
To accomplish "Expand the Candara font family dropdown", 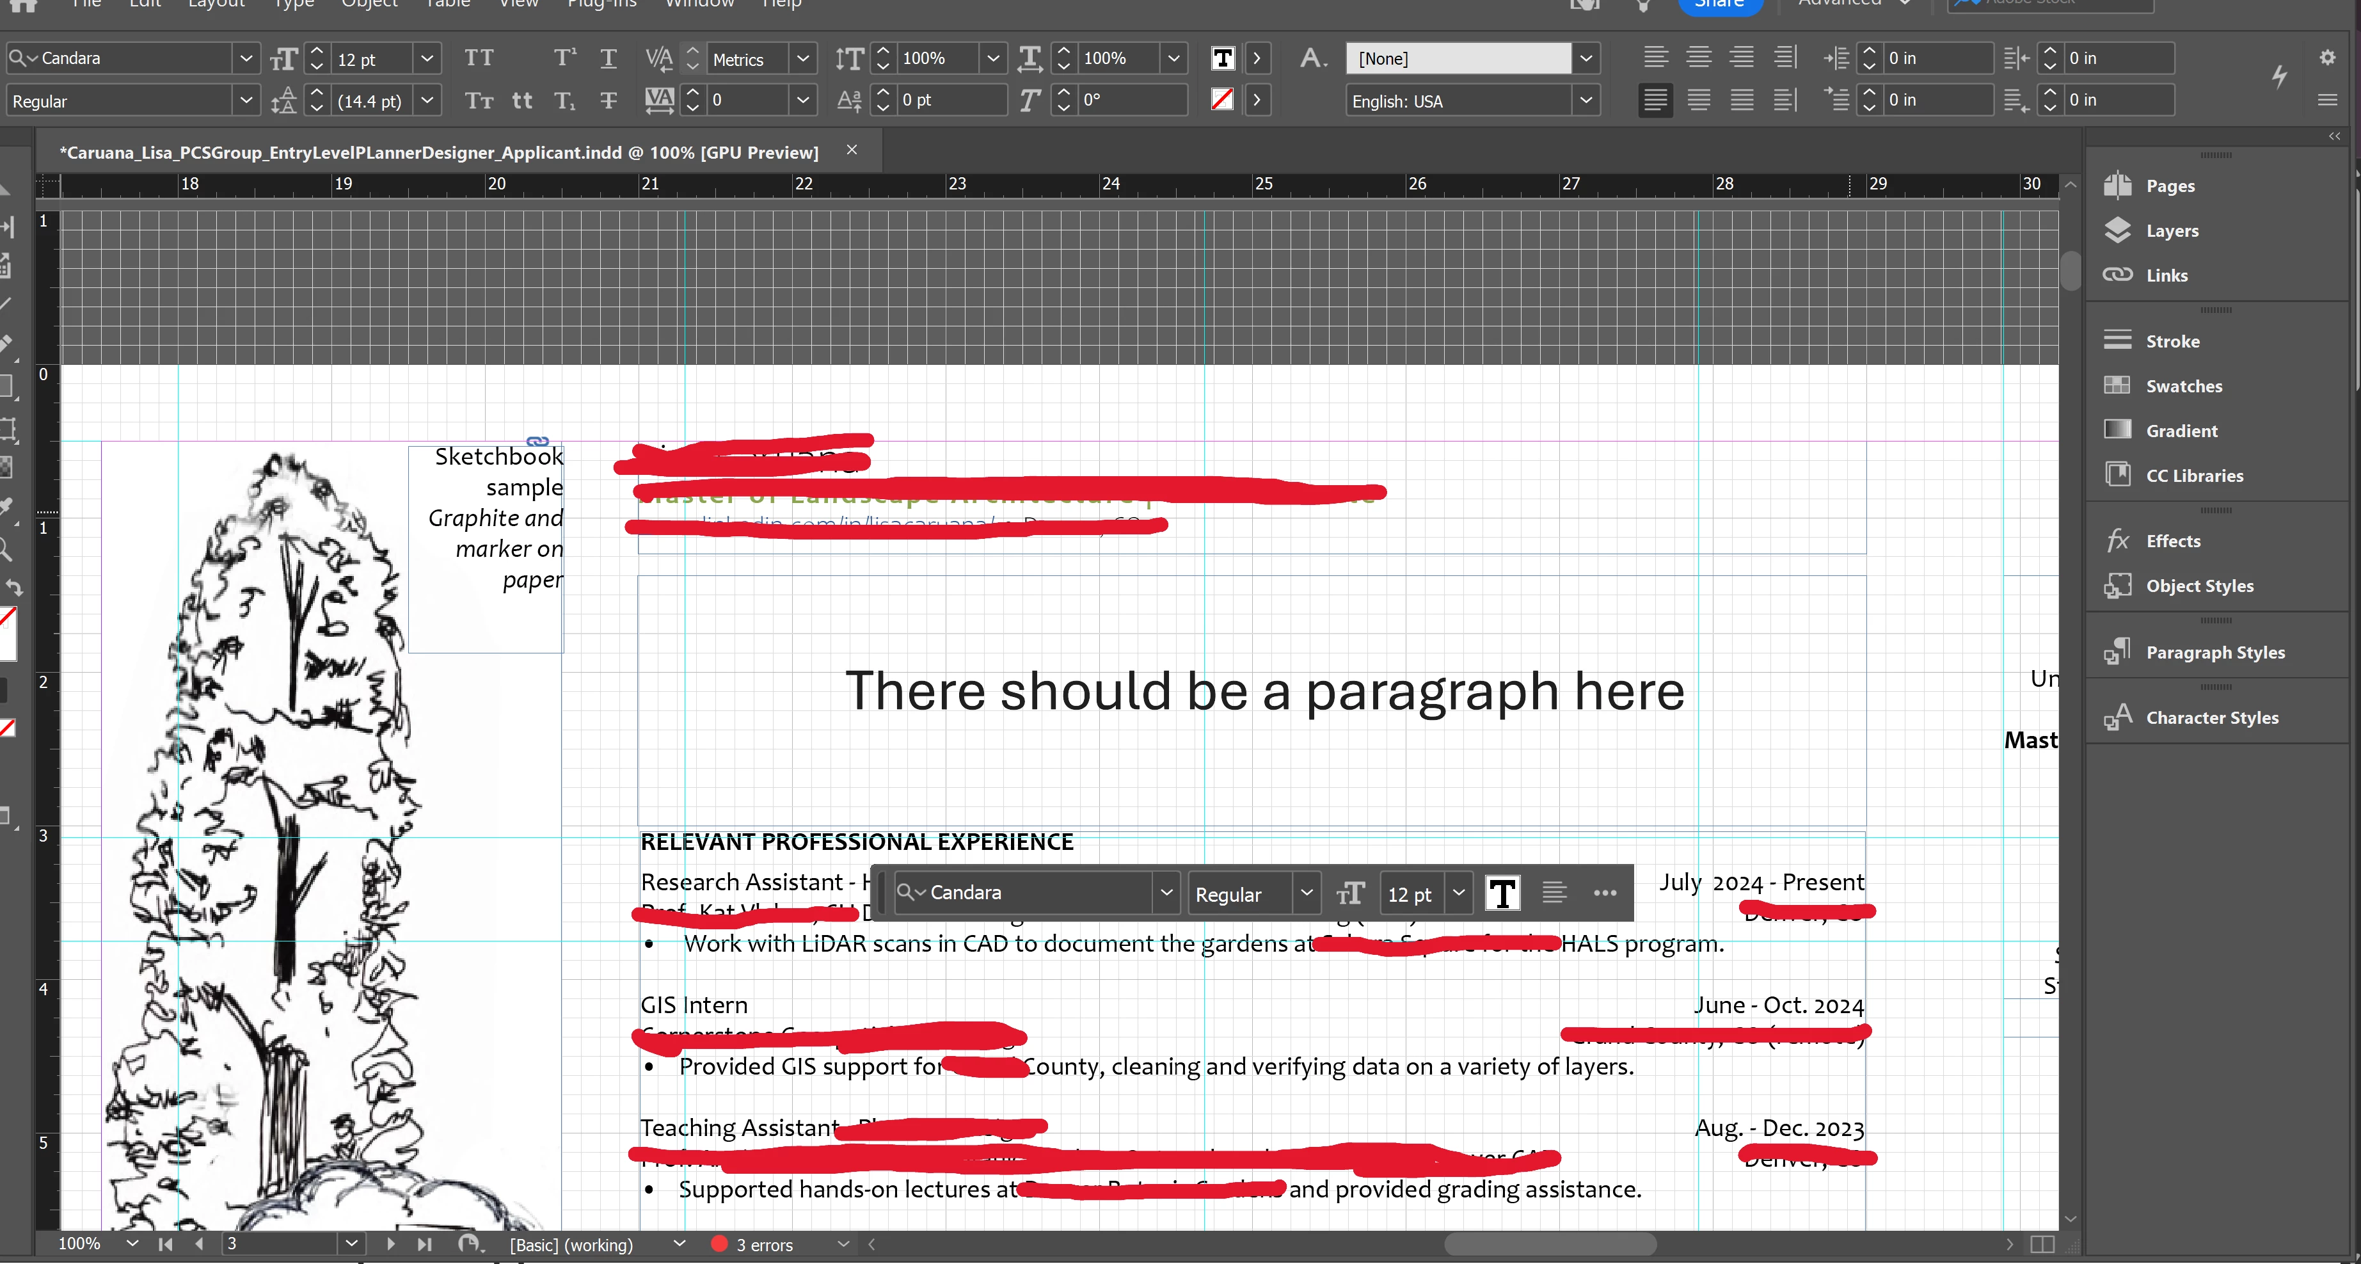I will click(246, 59).
